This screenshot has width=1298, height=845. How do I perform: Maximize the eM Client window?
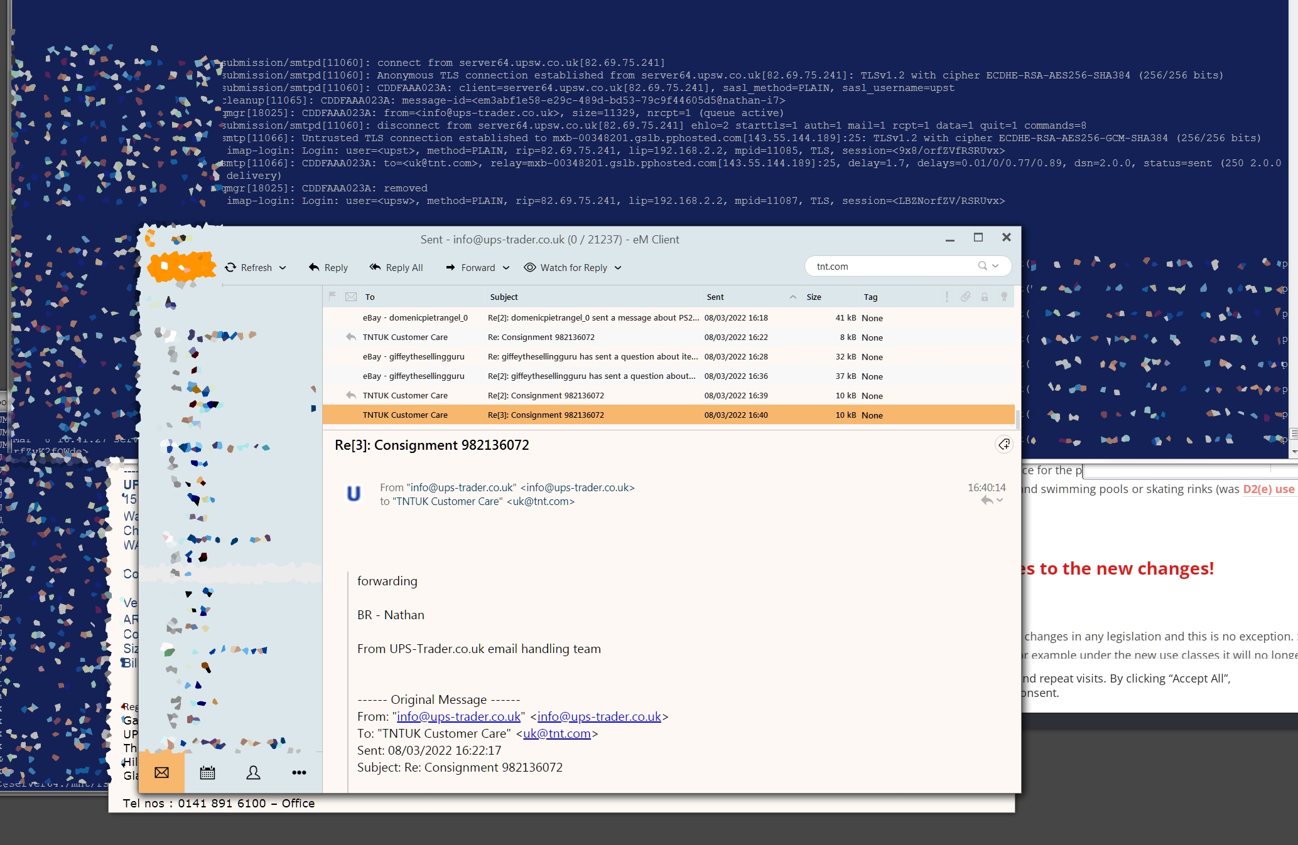point(978,237)
